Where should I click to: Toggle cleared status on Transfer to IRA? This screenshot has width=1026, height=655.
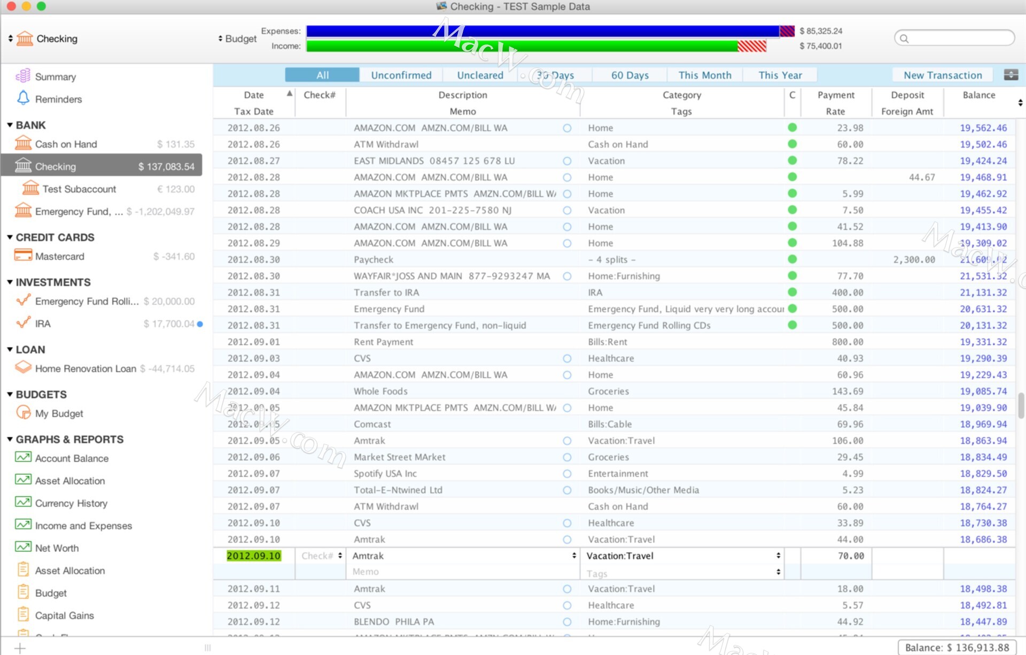pyautogui.click(x=792, y=292)
